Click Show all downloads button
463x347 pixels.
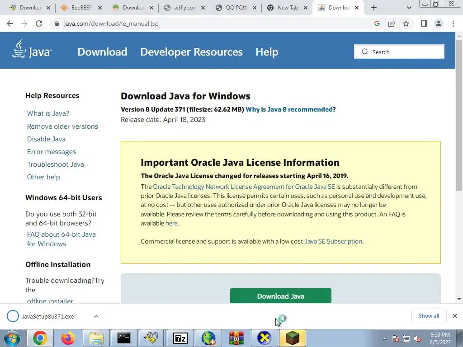(429, 316)
